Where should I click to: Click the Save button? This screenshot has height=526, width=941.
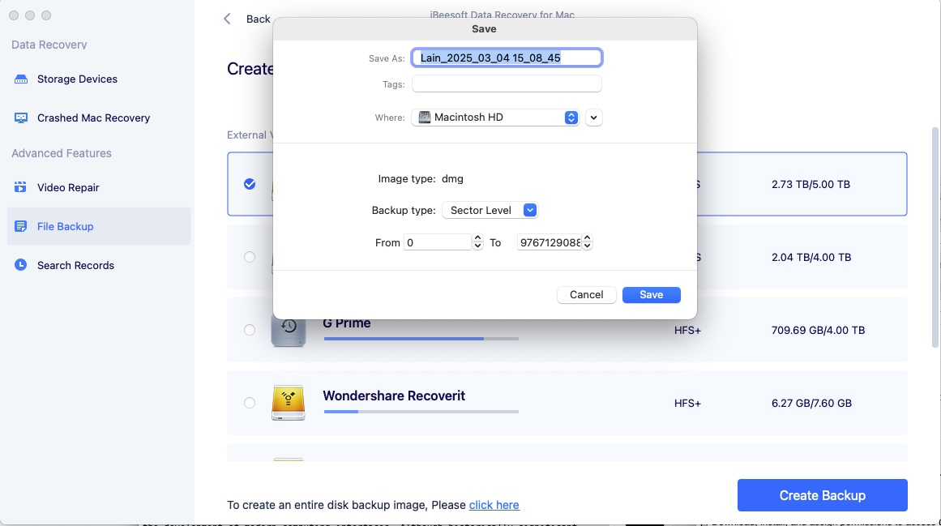651,294
